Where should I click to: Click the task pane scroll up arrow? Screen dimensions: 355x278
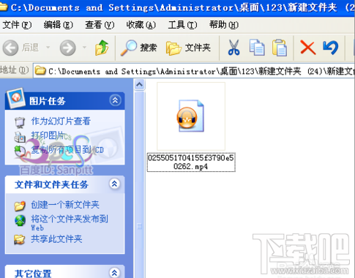tap(139, 85)
